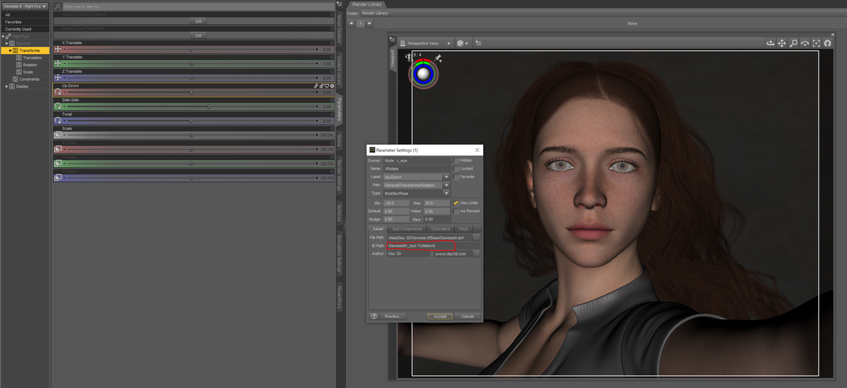Image resolution: width=847 pixels, height=388 pixels.
Task: Click the Up-Down favorite heart icon
Action: click(x=327, y=86)
